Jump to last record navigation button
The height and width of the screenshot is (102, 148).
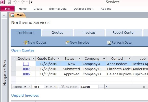[51, 87]
